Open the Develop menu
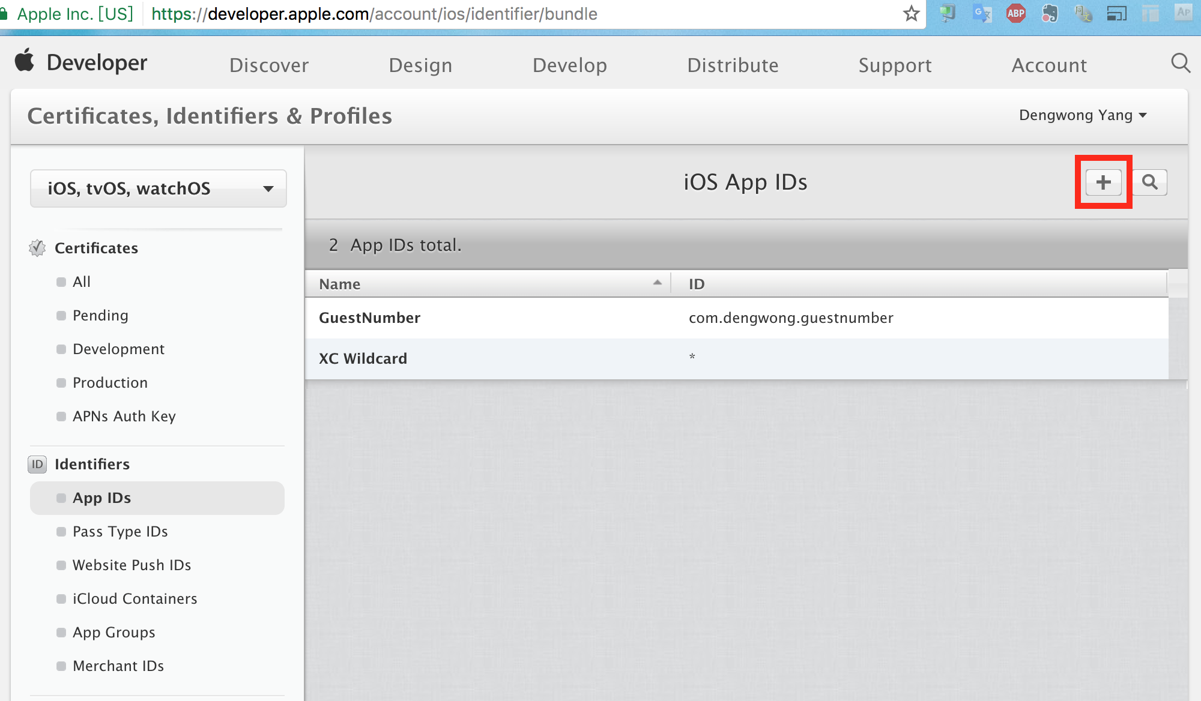 [570, 65]
